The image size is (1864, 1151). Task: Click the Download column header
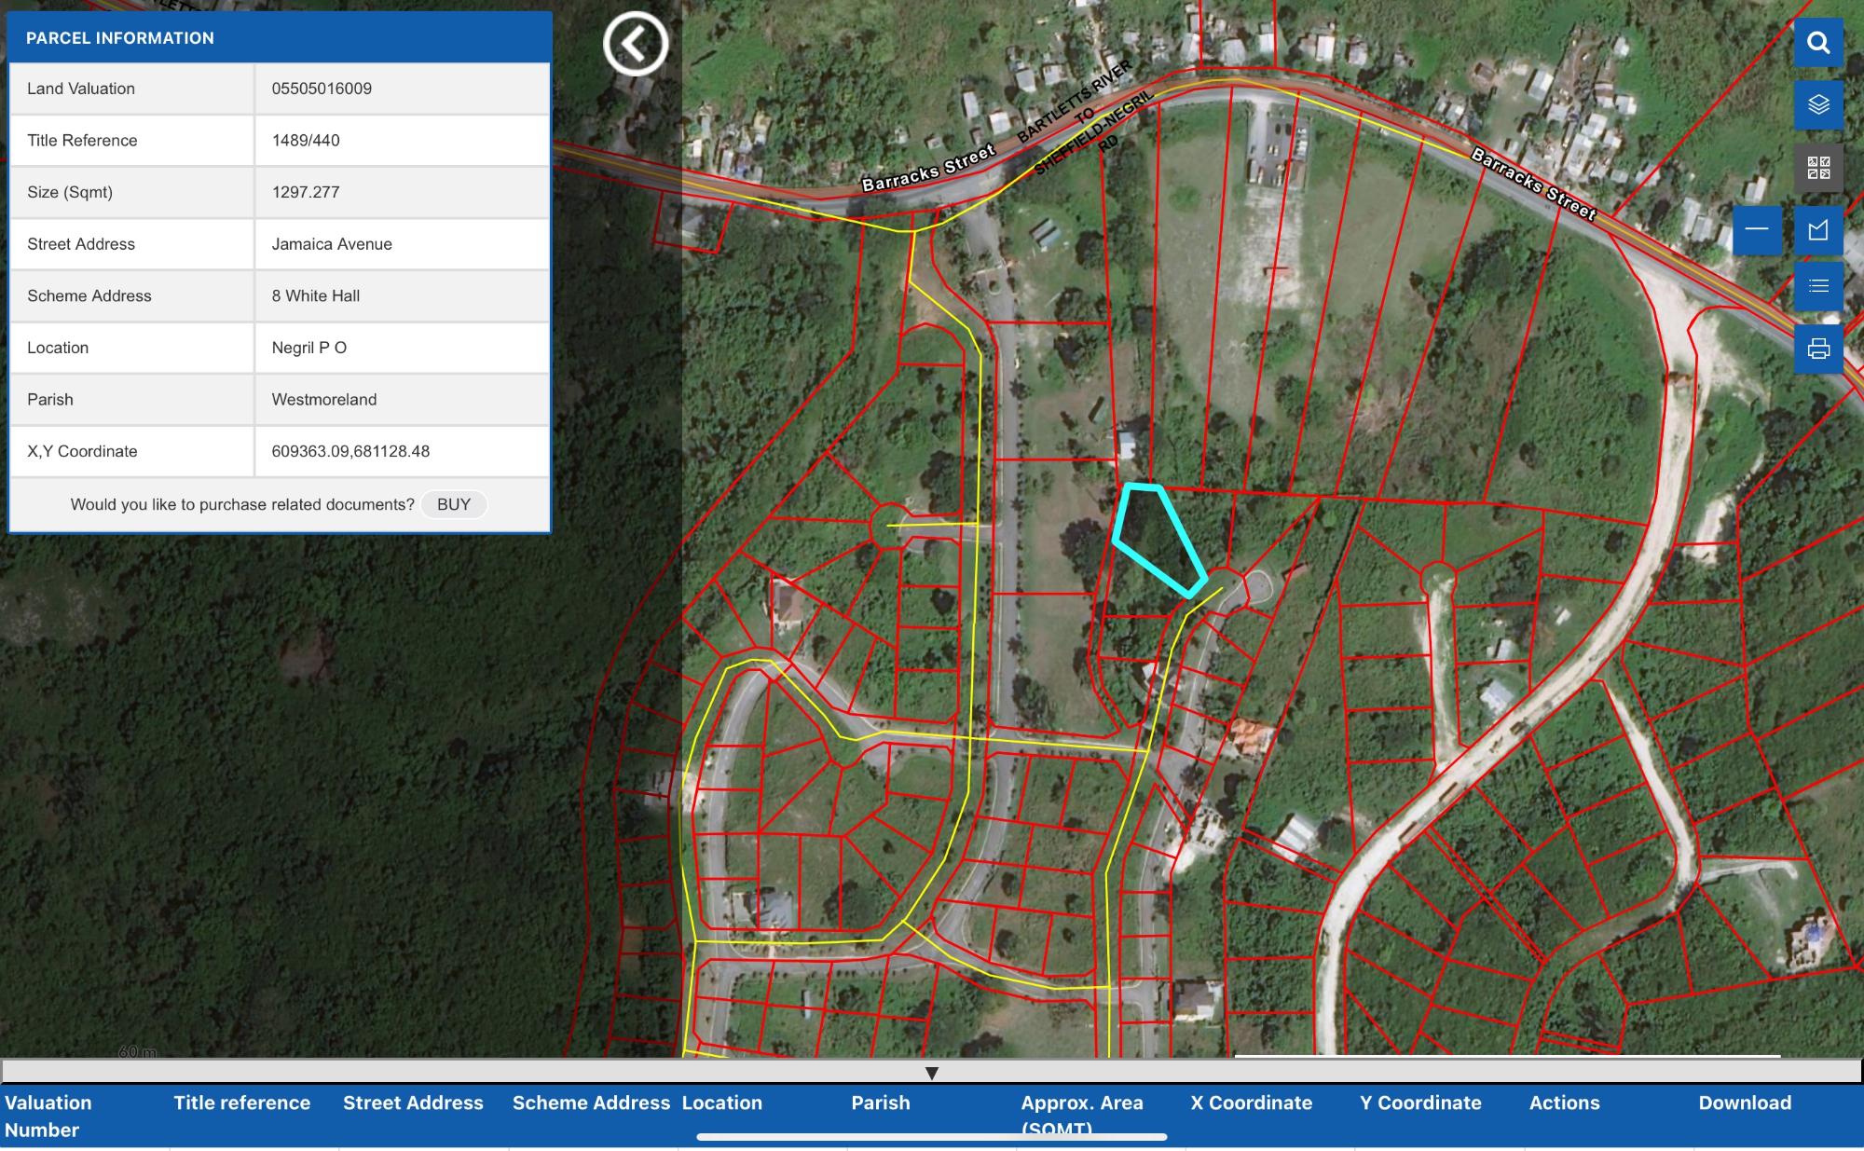(1744, 1103)
